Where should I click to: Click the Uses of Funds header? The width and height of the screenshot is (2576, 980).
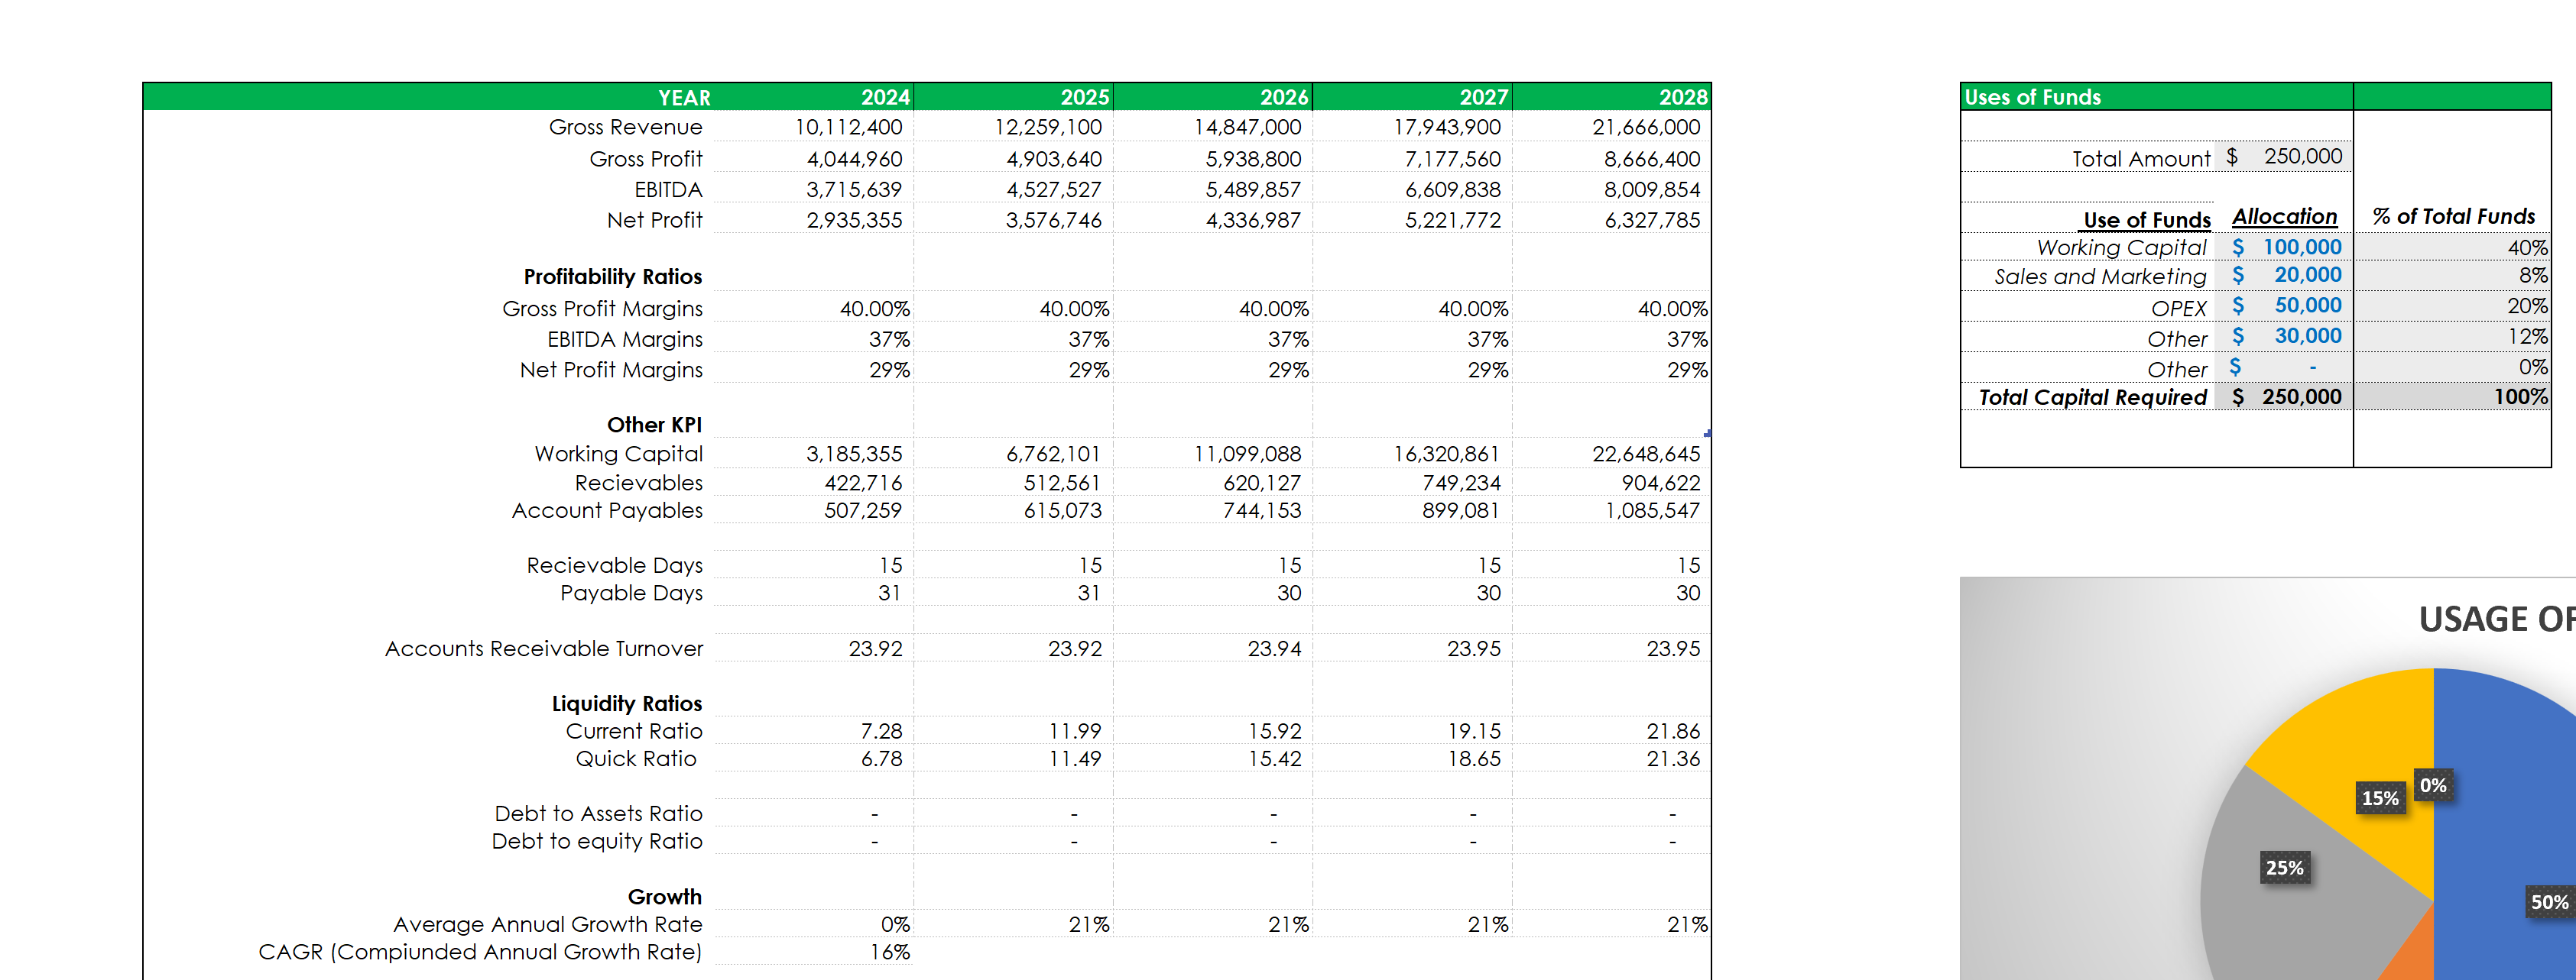2032,97
